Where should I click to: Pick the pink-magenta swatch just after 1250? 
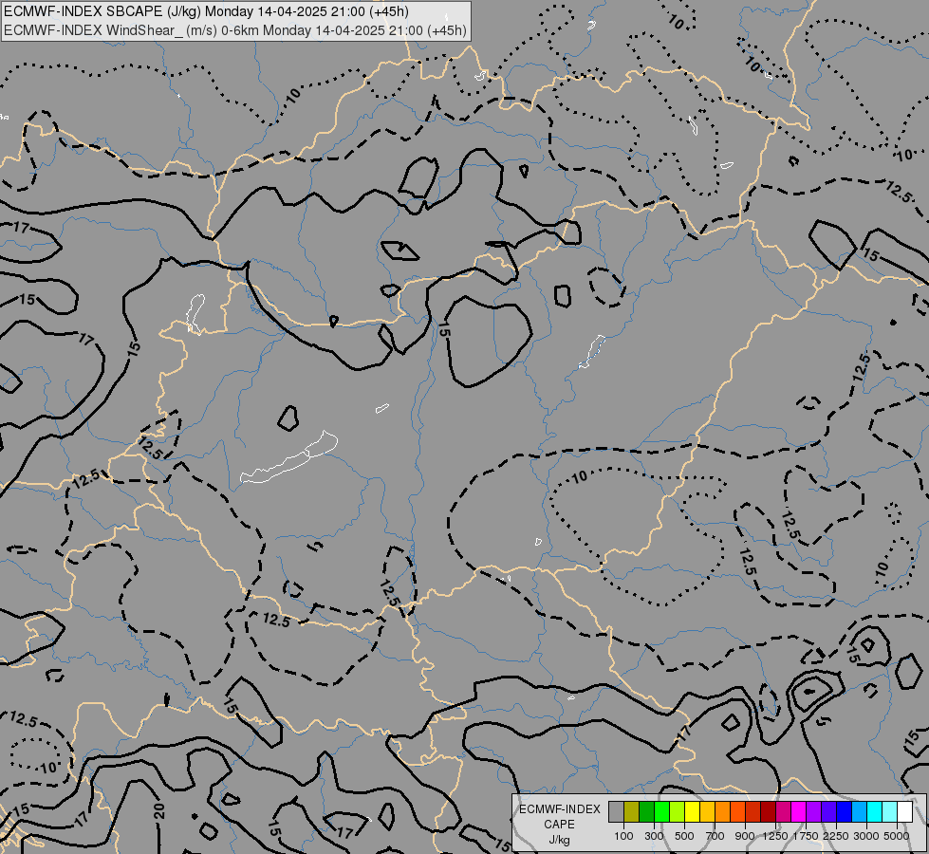click(783, 812)
